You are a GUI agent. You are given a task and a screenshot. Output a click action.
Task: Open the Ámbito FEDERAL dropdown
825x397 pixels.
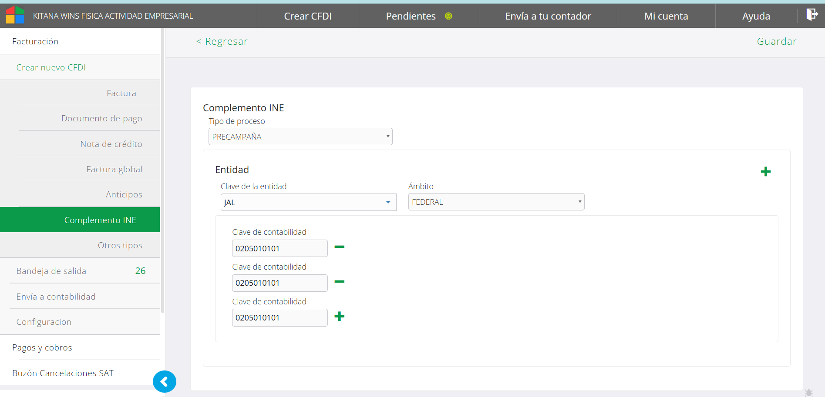click(x=496, y=202)
